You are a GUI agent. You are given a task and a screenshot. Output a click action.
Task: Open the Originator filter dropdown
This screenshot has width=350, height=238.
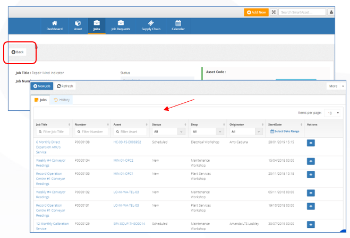click(x=246, y=131)
